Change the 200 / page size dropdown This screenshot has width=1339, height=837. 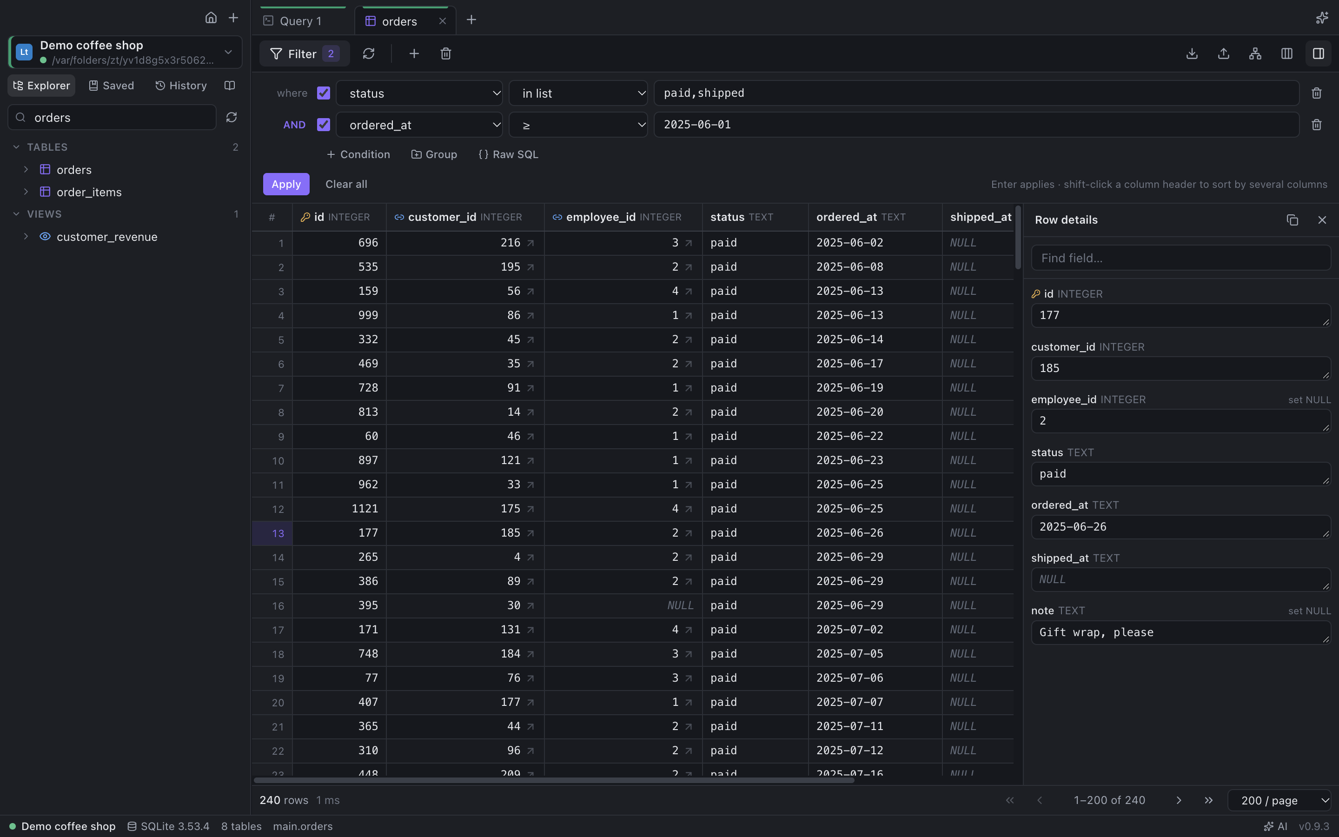[1279, 800]
